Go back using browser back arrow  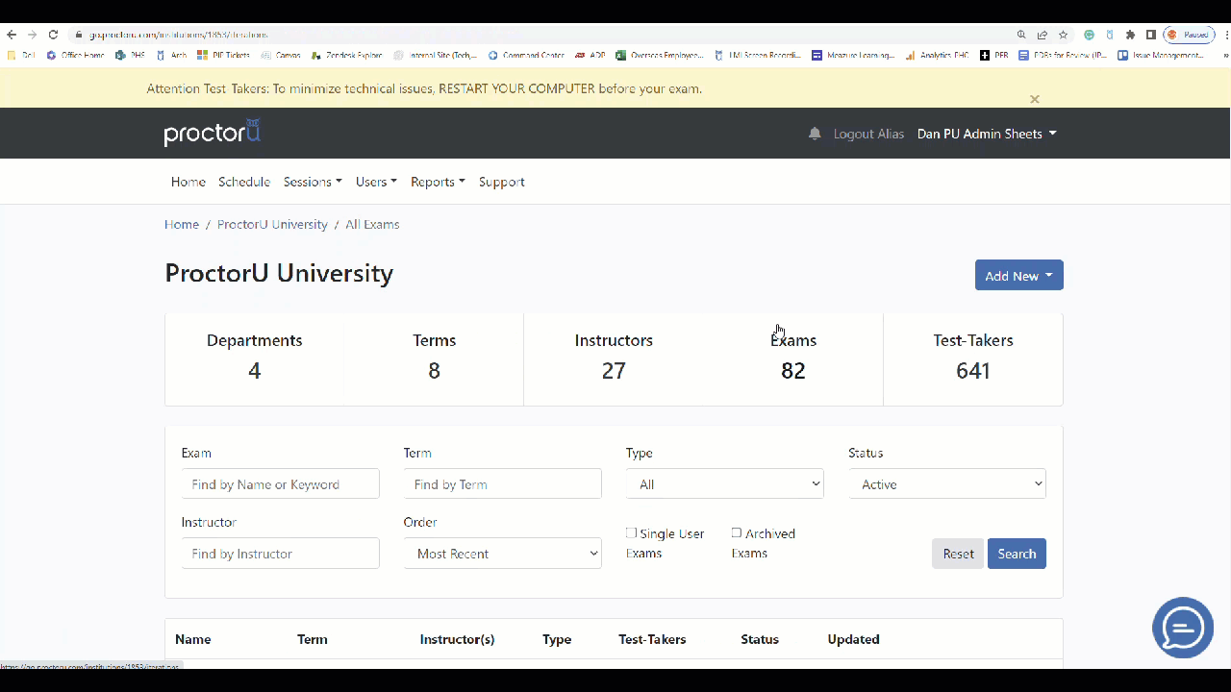12,35
